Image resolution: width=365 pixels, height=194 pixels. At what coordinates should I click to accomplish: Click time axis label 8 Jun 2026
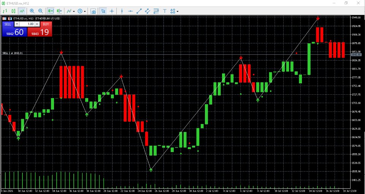[x=7, y=191]
